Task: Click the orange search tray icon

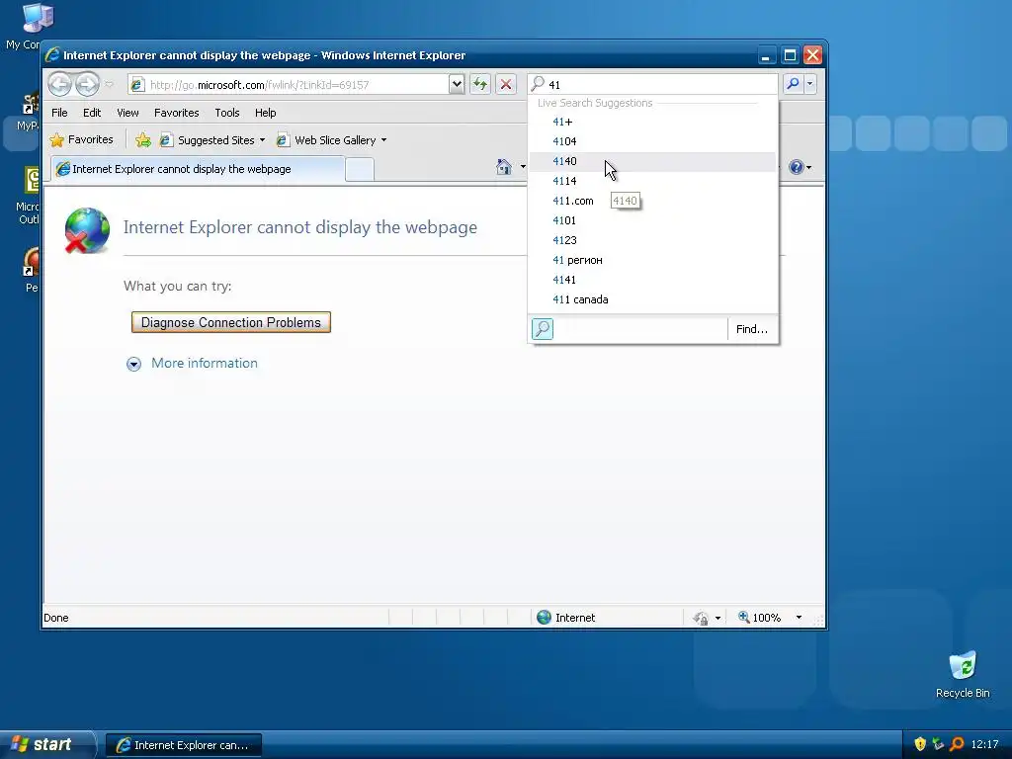Action: 957,744
